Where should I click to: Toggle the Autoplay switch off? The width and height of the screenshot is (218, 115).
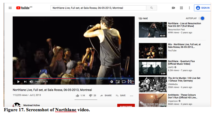[201, 18]
